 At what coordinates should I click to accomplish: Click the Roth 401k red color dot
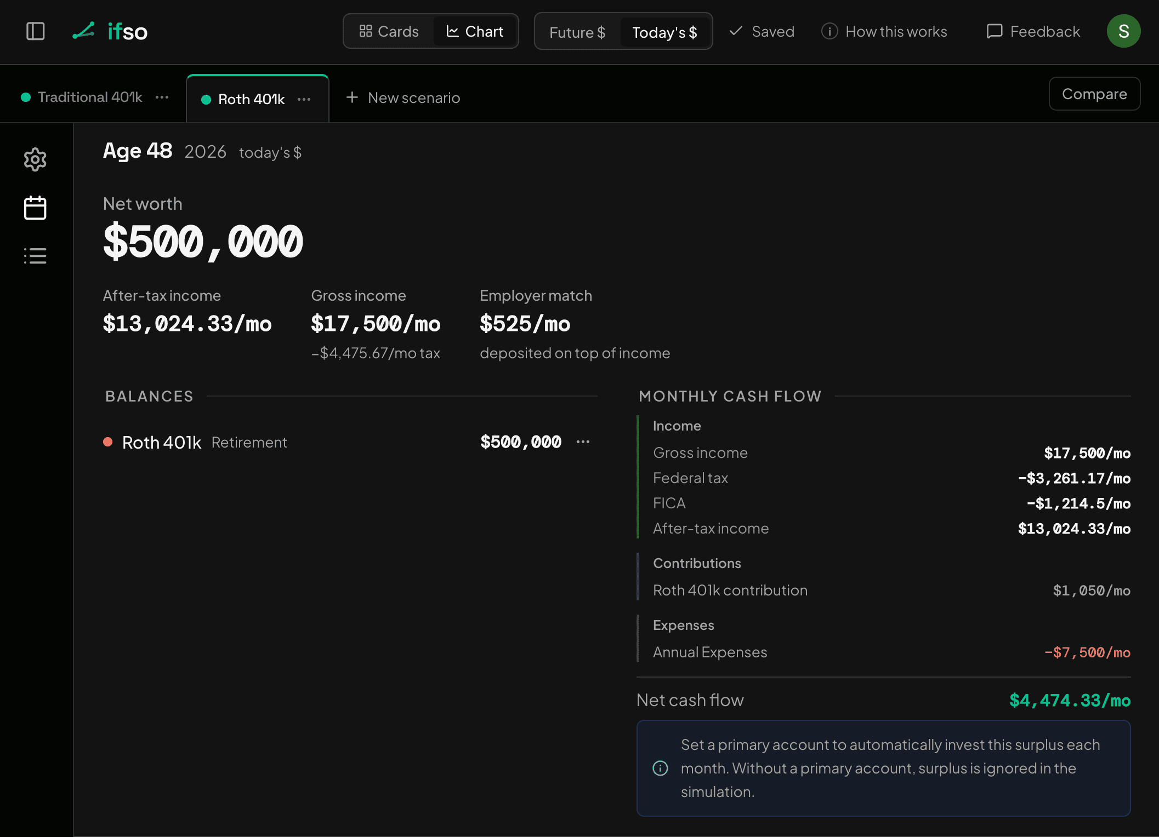point(108,442)
